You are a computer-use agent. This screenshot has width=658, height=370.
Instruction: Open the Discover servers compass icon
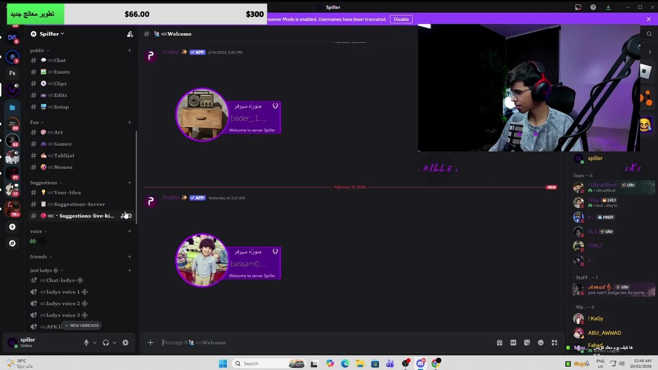point(12,243)
